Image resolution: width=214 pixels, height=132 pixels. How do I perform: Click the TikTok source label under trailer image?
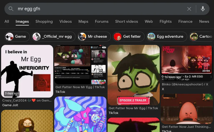[113, 113]
